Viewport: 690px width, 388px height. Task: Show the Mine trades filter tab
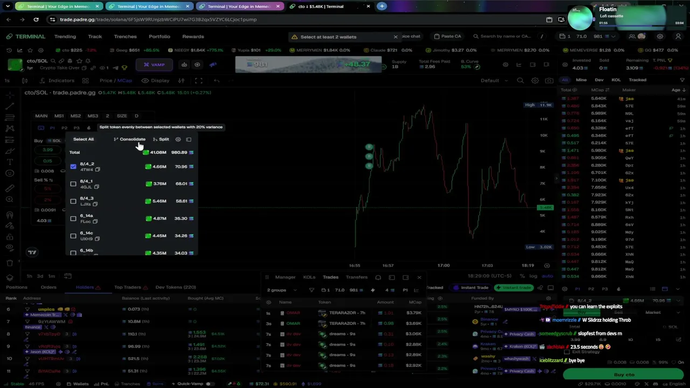[581, 80]
